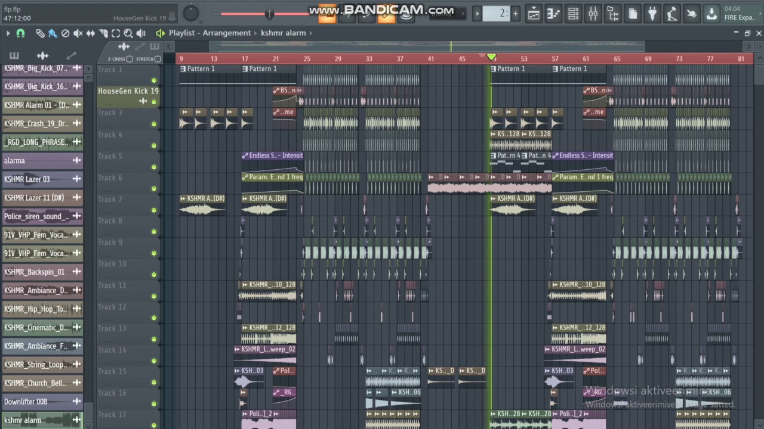Open the Playlist view

(534, 13)
